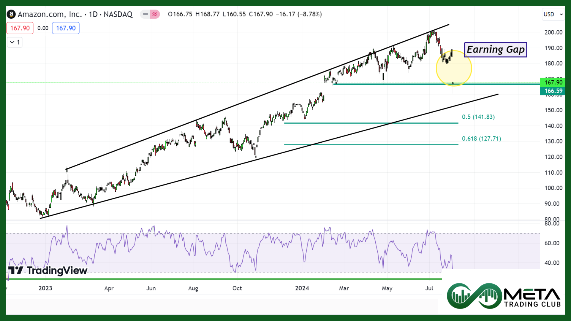
Task: Click the 120.00 price scale label
Action: tap(553, 157)
